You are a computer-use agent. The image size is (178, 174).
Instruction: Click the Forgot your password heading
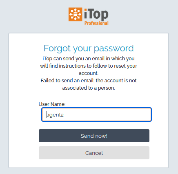click(89, 48)
